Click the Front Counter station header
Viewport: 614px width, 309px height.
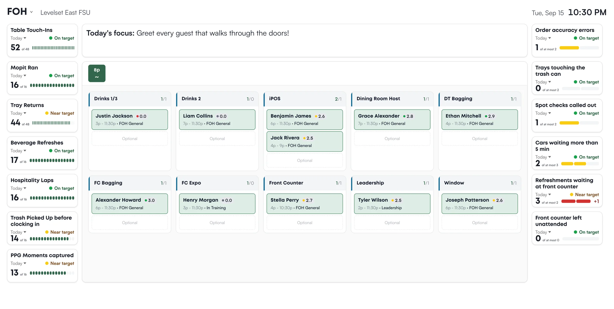click(305, 183)
